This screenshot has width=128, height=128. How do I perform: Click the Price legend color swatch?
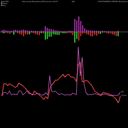pyautogui.click(x=2, y=5)
